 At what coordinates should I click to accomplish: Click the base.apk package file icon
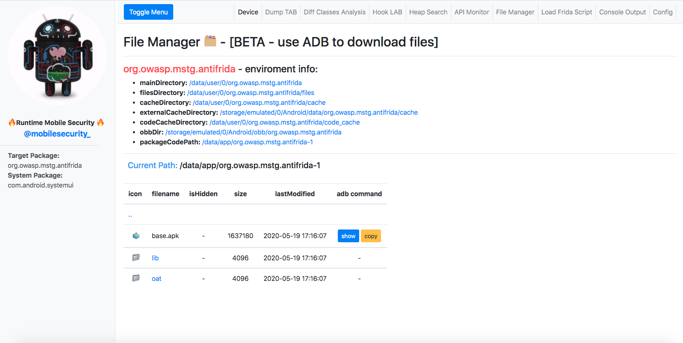(136, 236)
